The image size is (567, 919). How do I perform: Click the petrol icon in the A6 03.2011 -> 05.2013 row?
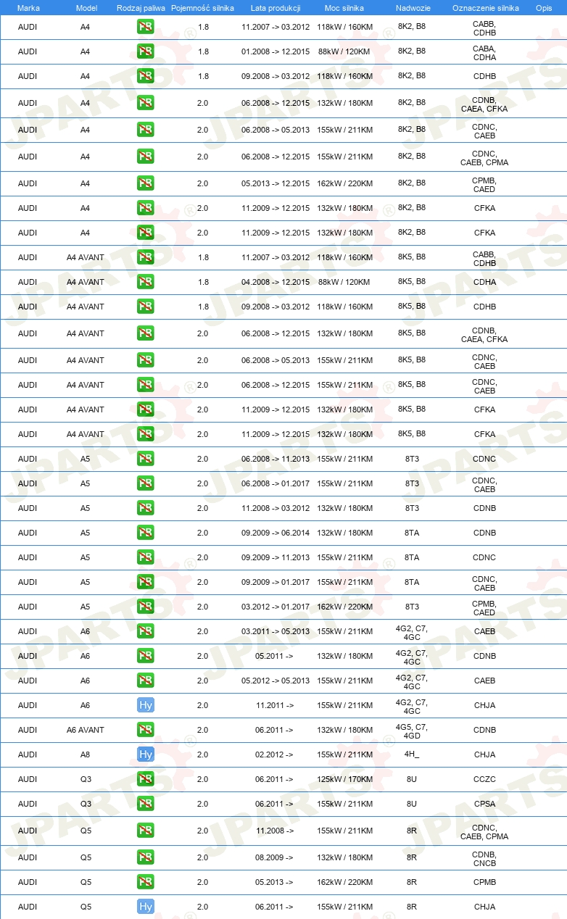(146, 631)
